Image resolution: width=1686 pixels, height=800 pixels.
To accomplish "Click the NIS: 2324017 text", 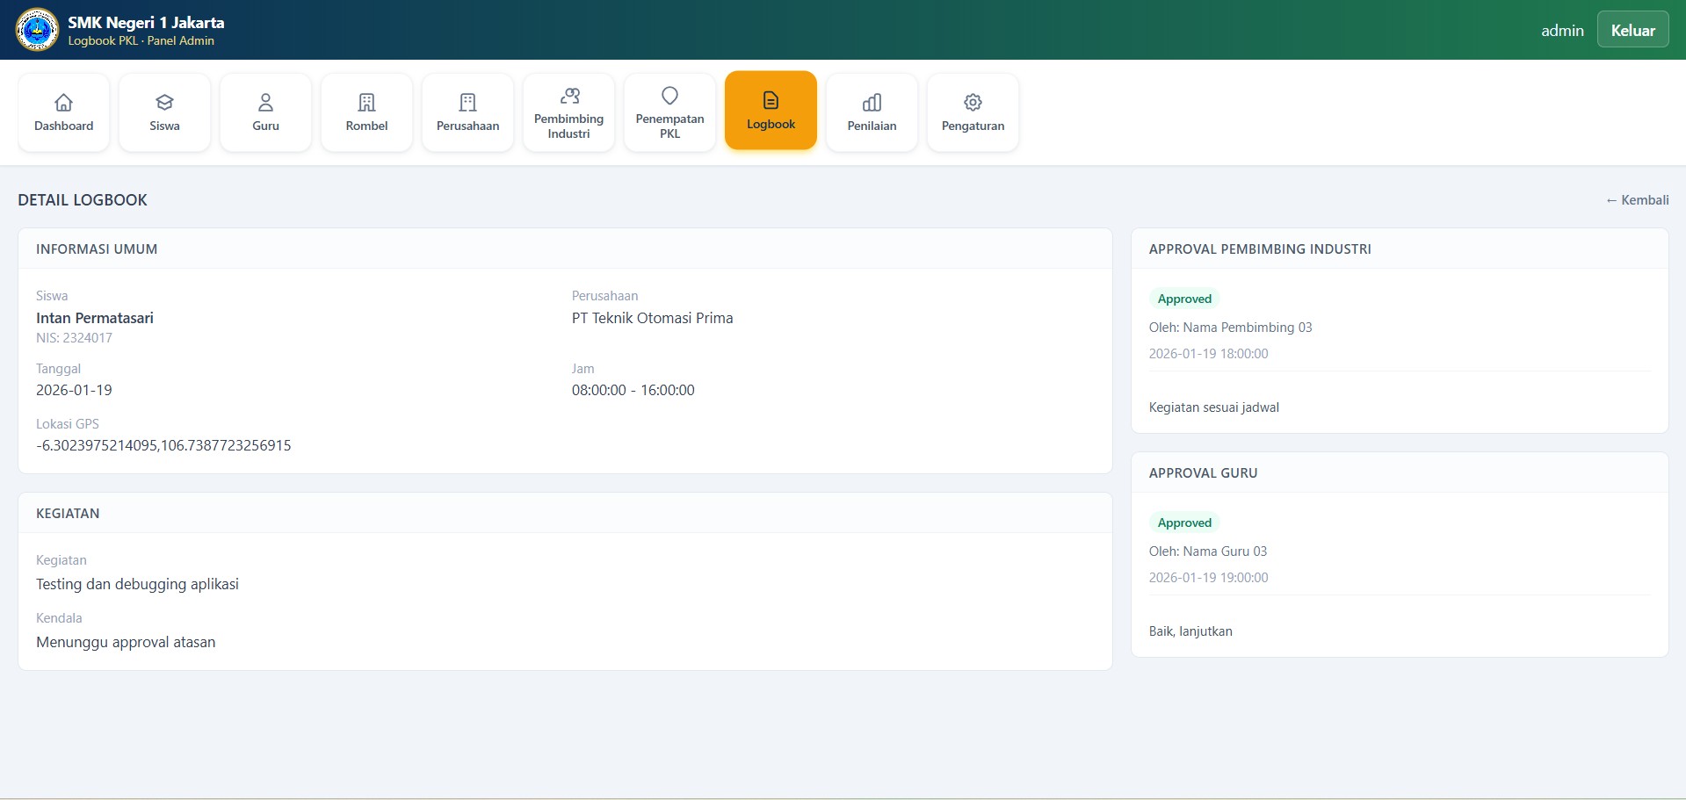I will [74, 338].
